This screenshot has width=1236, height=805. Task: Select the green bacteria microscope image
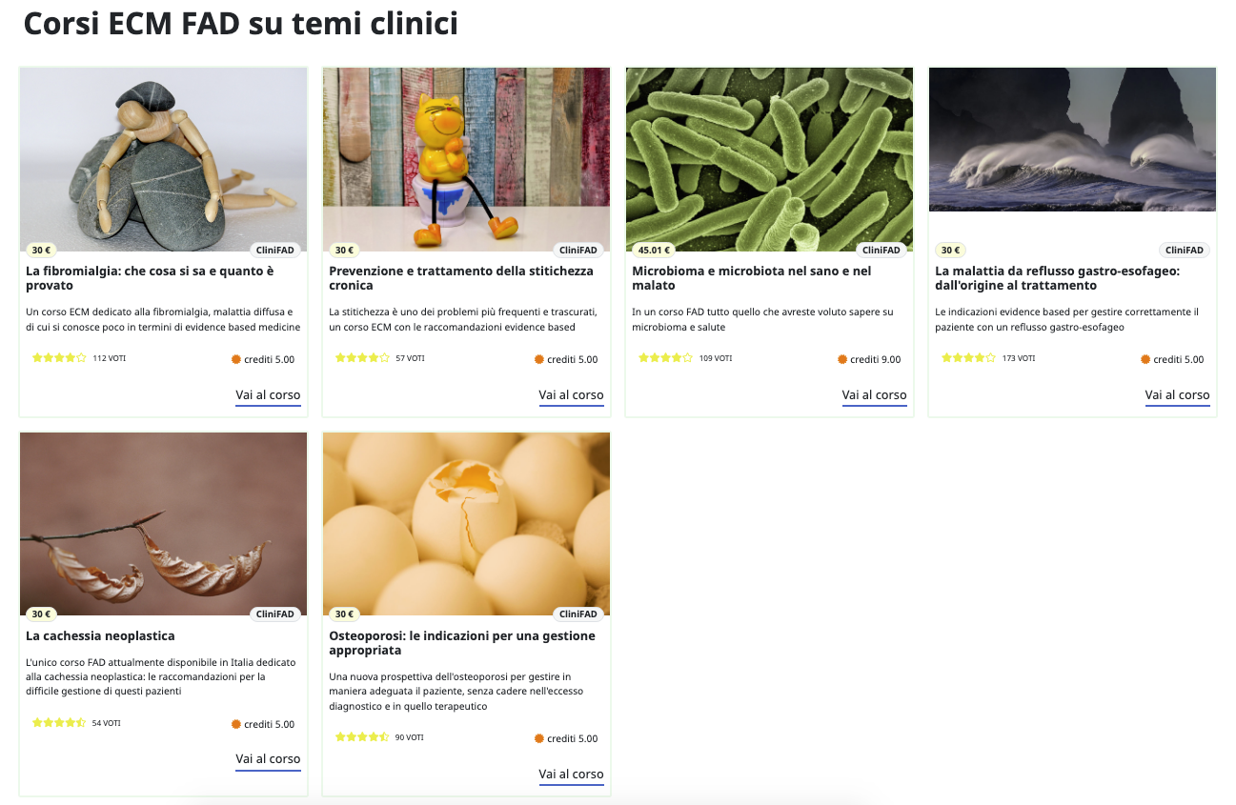[x=769, y=159]
